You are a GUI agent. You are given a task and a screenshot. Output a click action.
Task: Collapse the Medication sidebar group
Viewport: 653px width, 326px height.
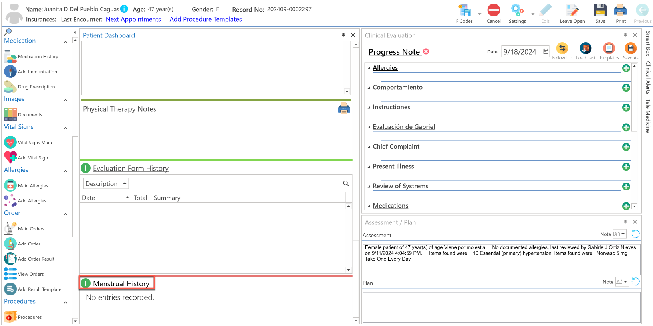[65, 42]
